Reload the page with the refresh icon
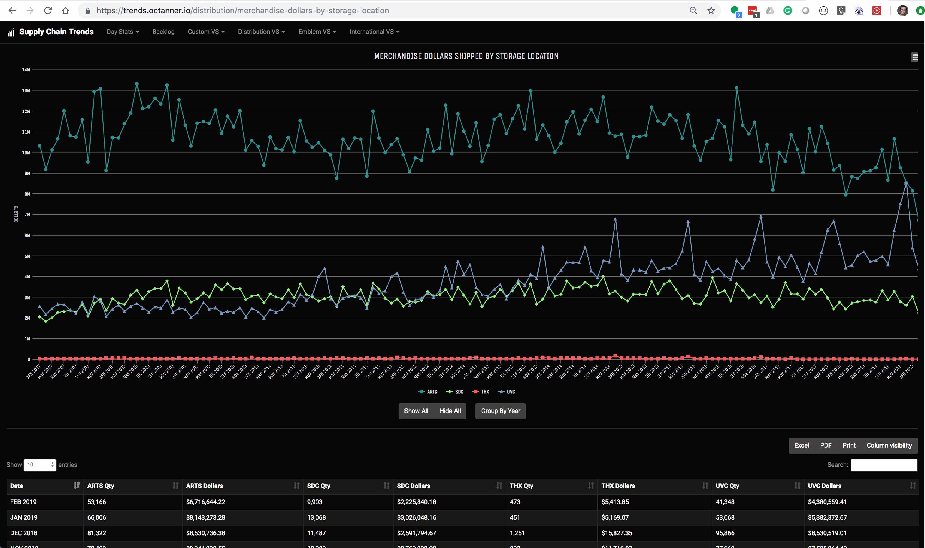 click(48, 11)
